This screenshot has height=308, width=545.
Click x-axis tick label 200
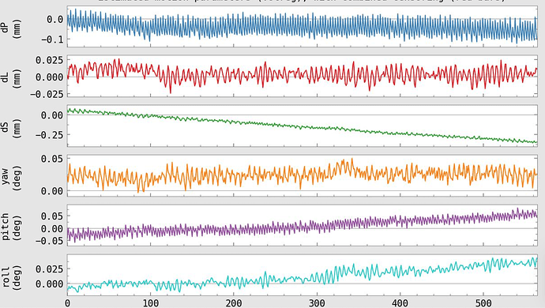click(x=234, y=303)
